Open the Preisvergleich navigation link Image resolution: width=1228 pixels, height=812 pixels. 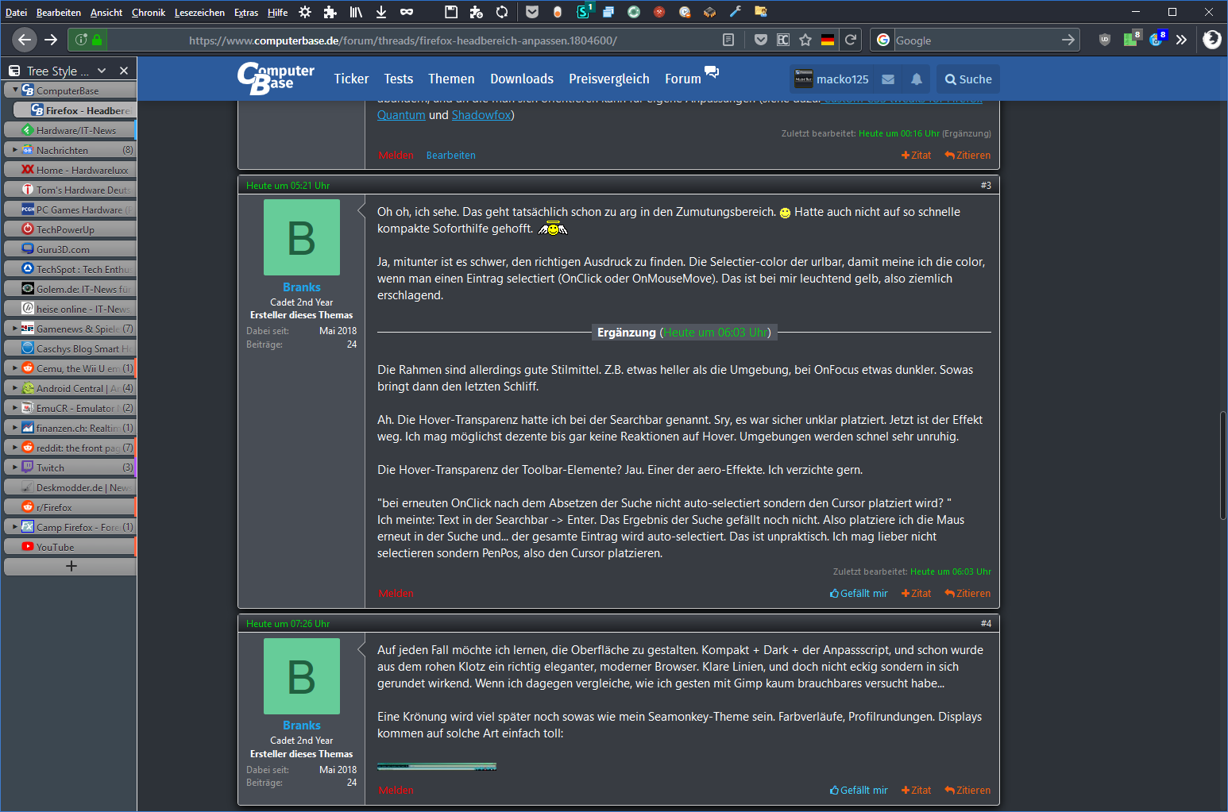point(609,79)
